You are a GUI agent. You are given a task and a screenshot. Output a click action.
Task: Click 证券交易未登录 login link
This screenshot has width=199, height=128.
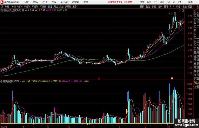click(115, 2)
